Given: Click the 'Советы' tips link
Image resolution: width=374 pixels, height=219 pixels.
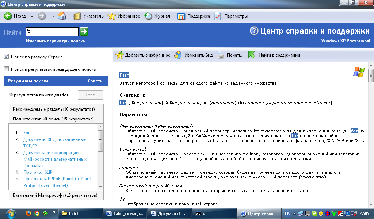Looking at the screenshot, I should coord(96,81).
